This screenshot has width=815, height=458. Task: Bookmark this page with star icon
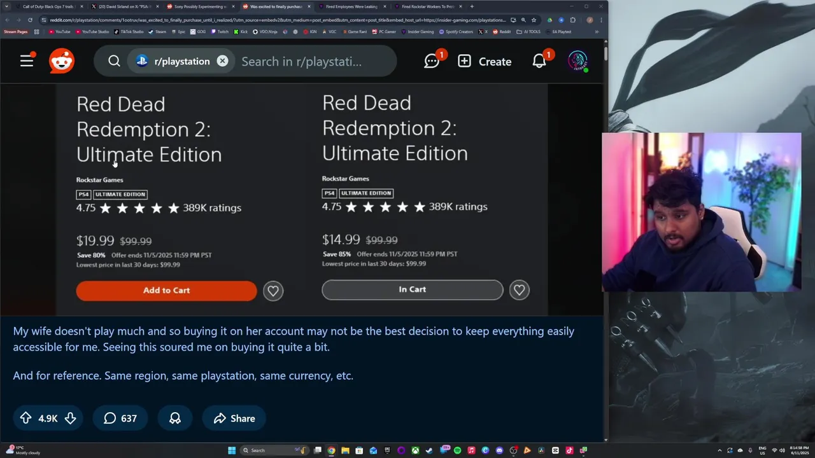(534, 20)
